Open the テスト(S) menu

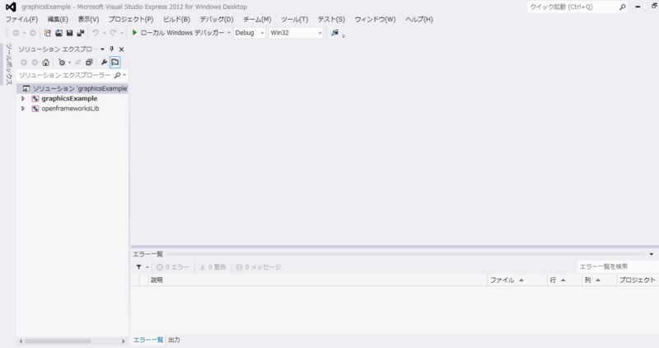click(x=331, y=19)
